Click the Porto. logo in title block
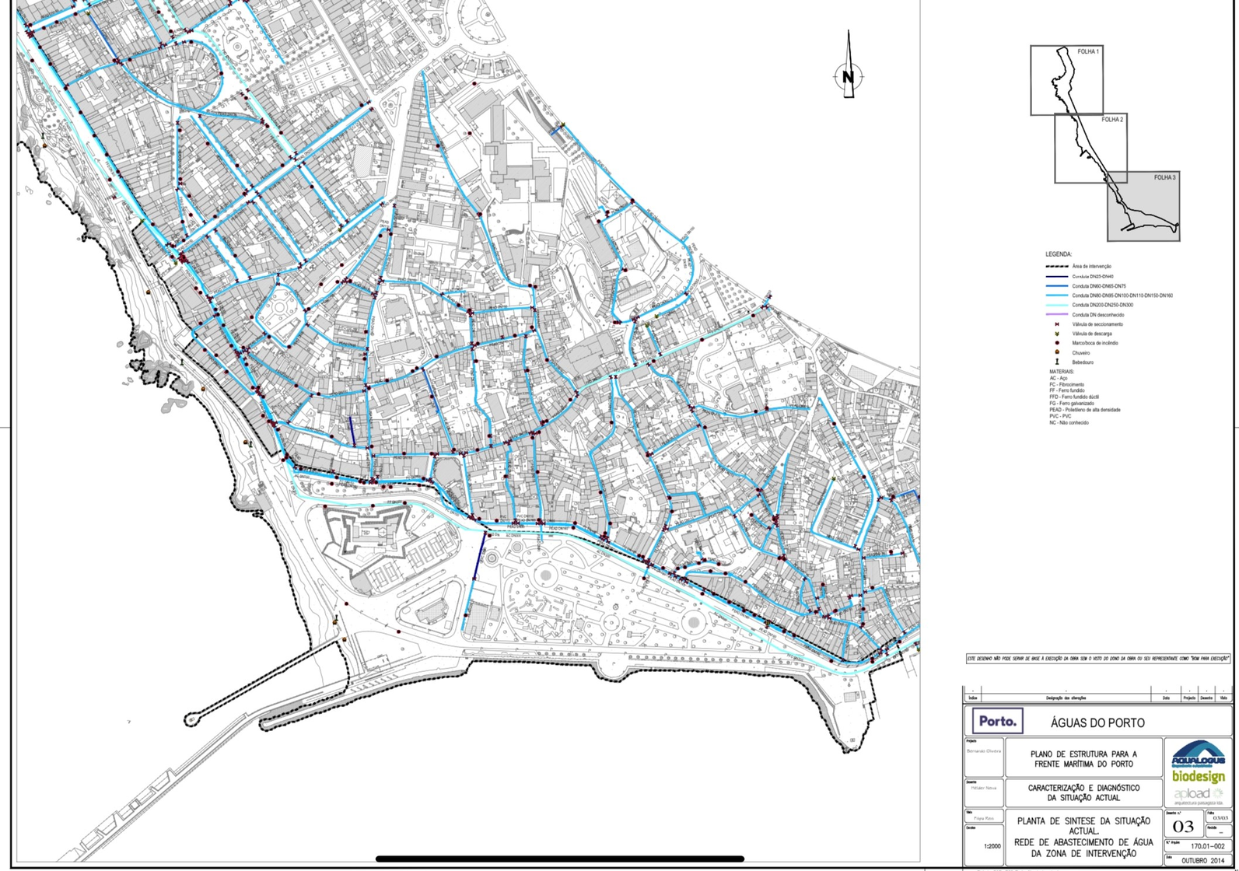 click(997, 721)
